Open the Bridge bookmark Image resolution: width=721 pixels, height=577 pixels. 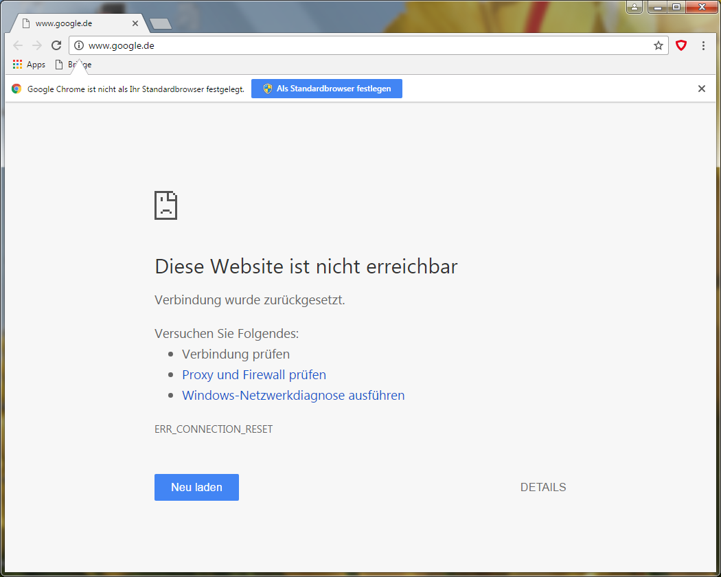click(x=73, y=65)
